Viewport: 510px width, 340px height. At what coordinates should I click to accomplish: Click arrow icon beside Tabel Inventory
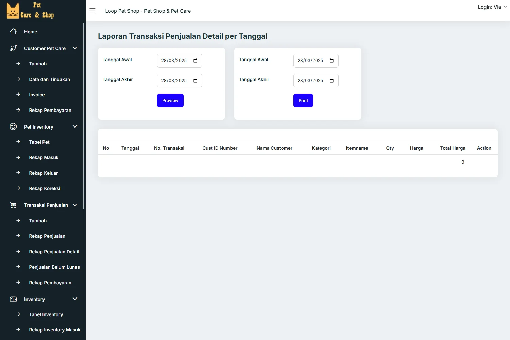tap(18, 314)
